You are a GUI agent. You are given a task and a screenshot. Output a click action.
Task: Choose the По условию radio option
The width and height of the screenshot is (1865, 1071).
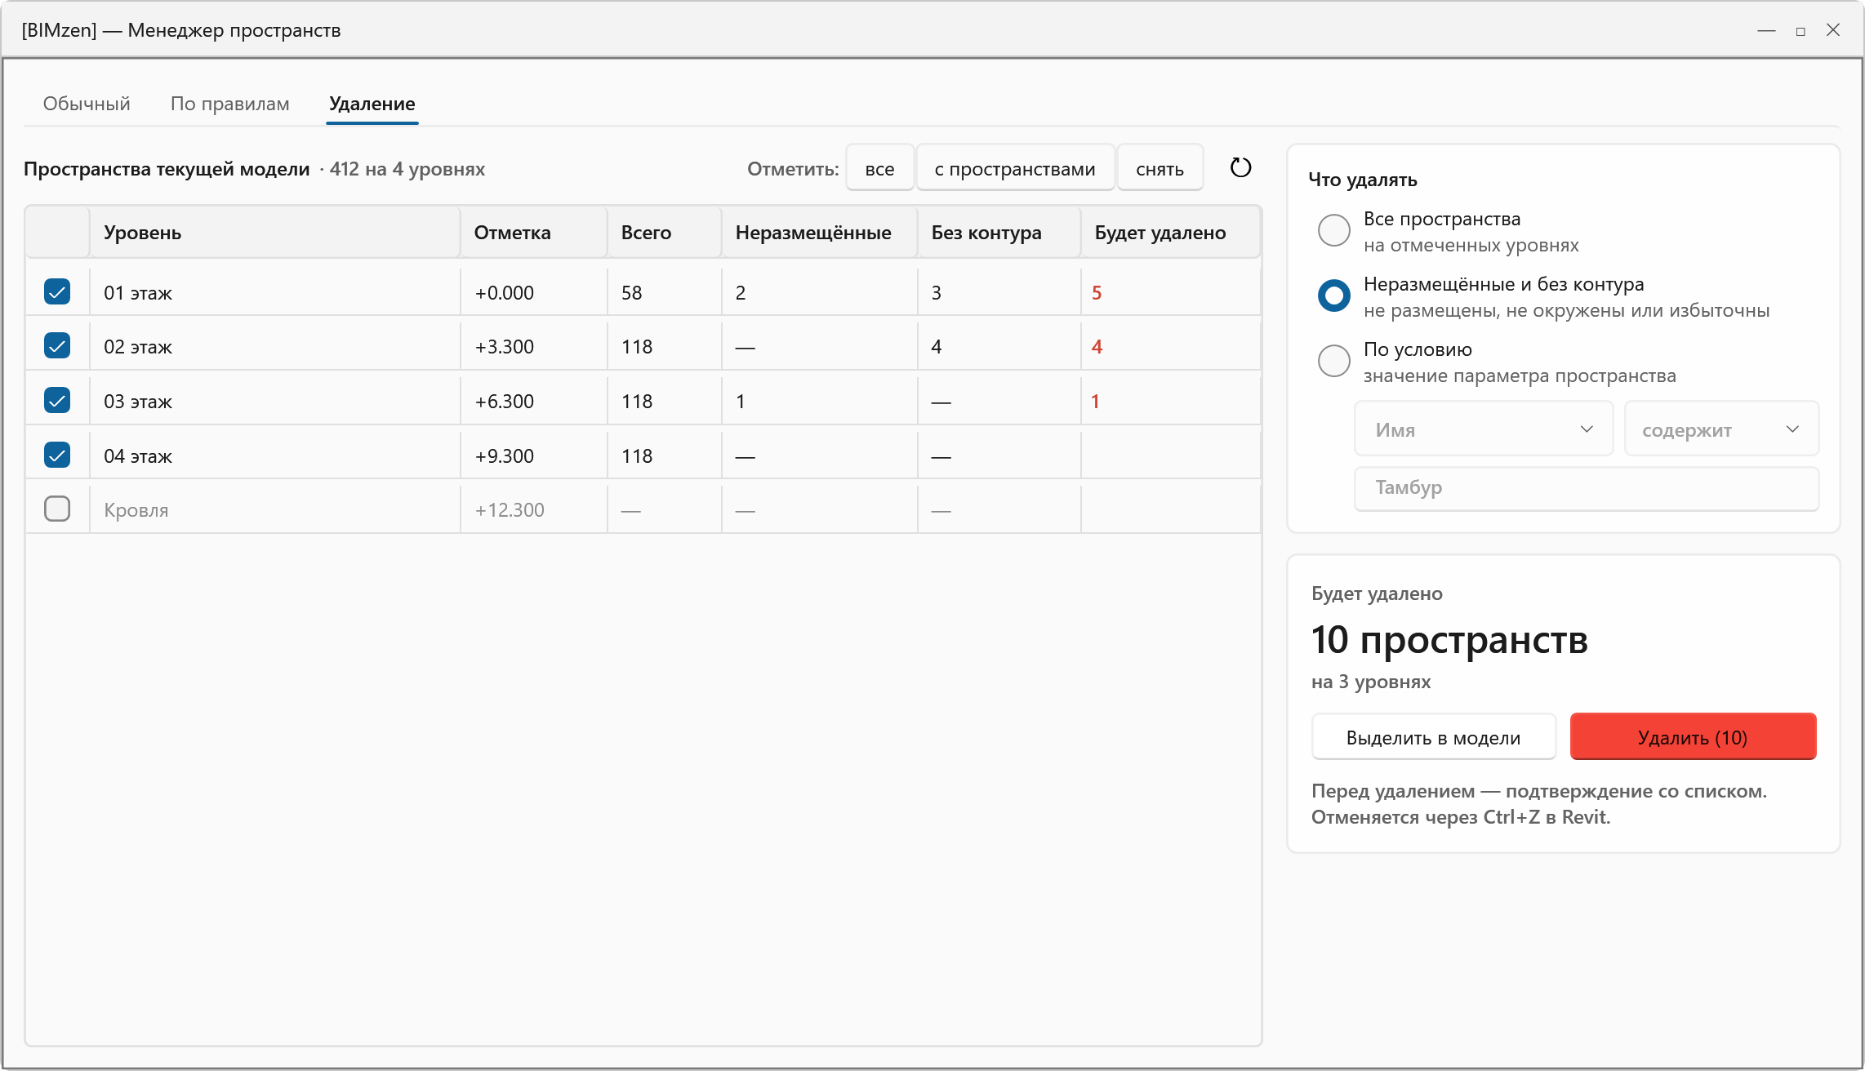[x=1334, y=361]
